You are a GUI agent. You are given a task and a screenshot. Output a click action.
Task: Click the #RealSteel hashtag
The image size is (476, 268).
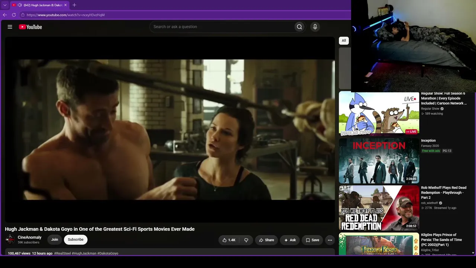click(62, 253)
